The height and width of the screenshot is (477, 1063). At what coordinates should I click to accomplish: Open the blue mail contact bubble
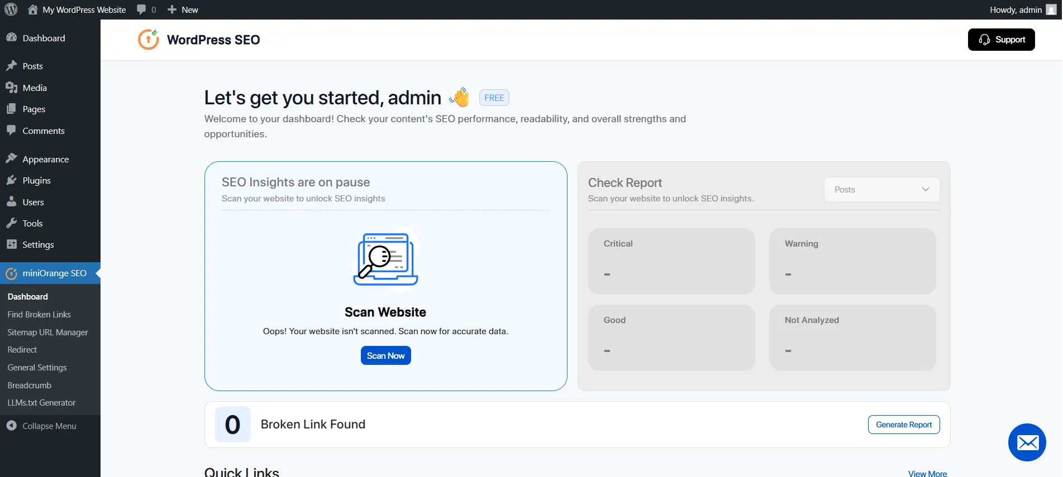[1027, 442]
